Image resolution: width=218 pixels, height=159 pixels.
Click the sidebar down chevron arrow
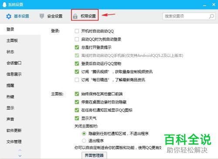[x=20, y=156]
